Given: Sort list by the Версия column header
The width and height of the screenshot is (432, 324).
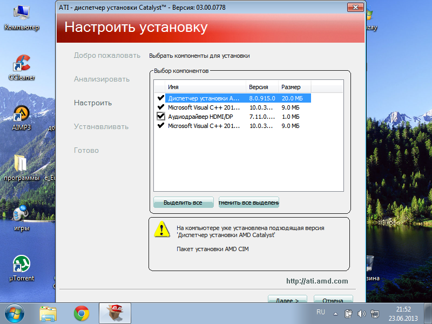Looking at the screenshot, I should [x=262, y=87].
